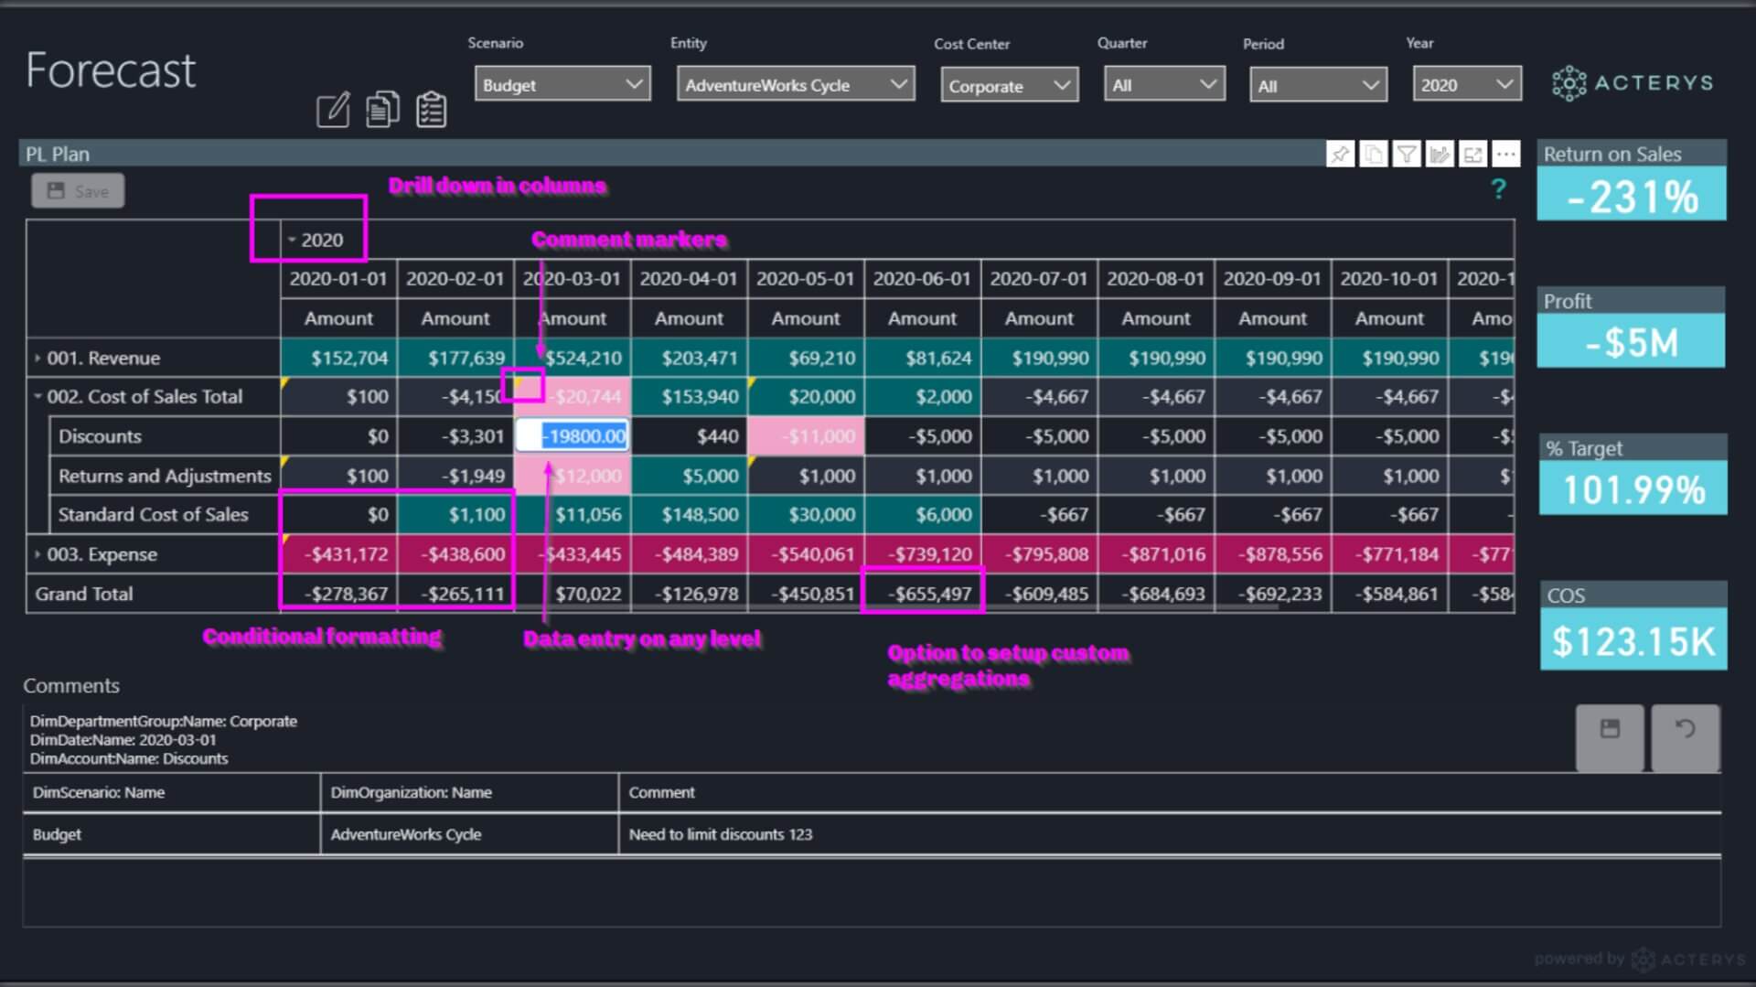
Task: Click the Discounts input cell showing -19800.00
Action: coord(573,435)
